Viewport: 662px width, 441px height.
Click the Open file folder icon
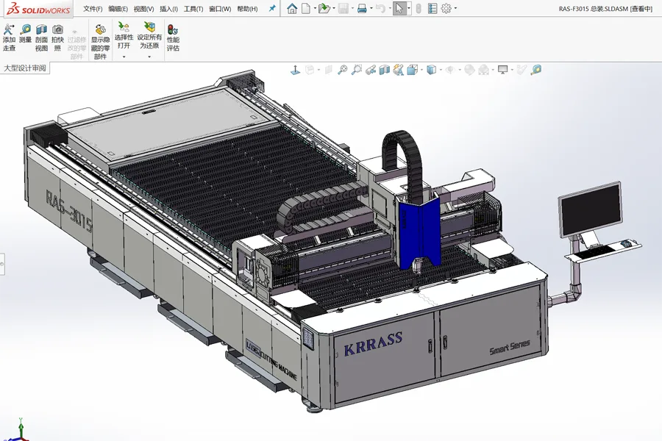tap(324, 8)
